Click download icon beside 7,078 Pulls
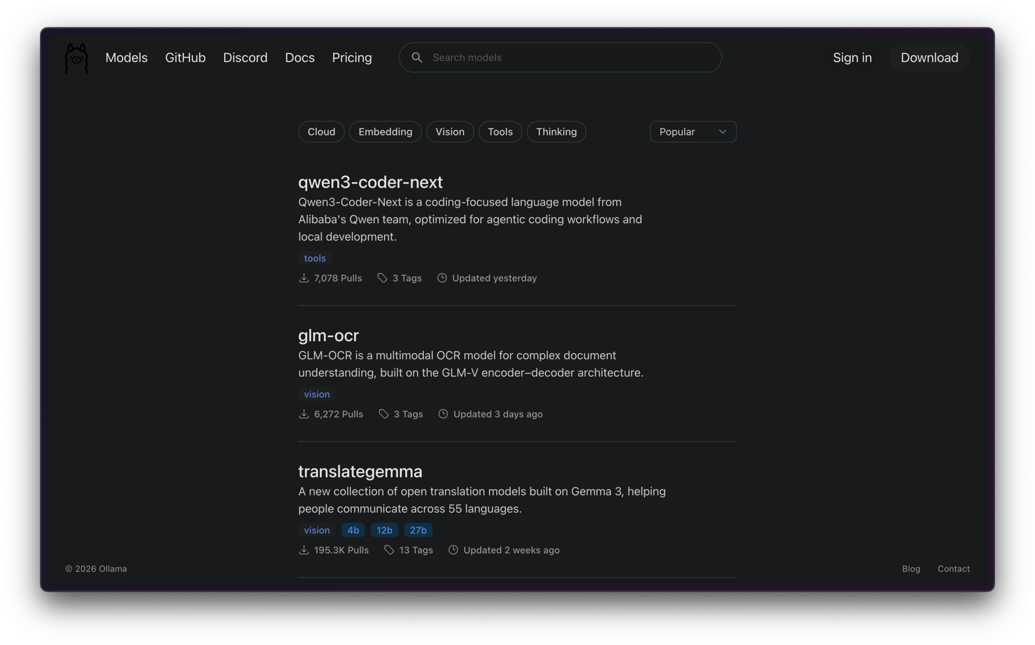This screenshot has width=1035, height=645. tap(304, 278)
